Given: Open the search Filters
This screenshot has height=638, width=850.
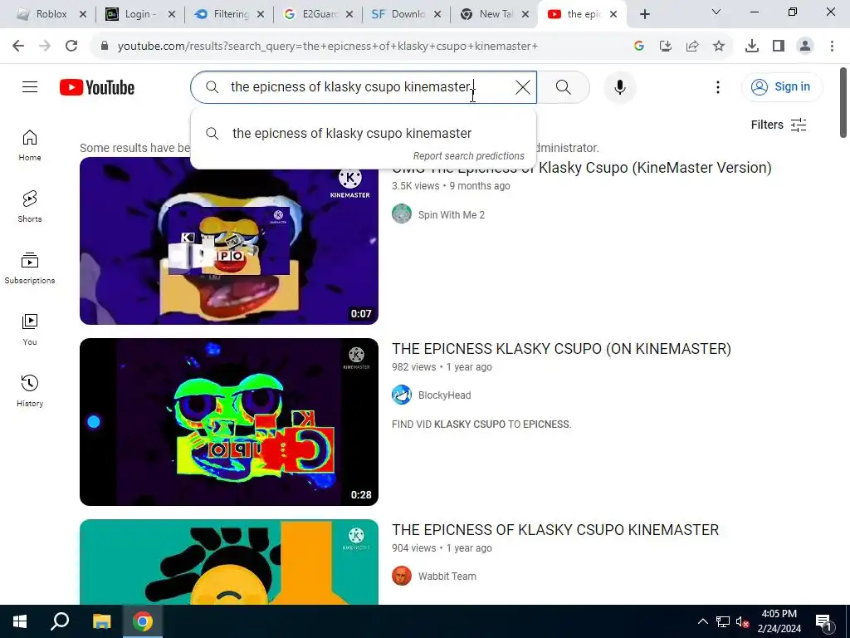Looking at the screenshot, I should click(779, 125).
